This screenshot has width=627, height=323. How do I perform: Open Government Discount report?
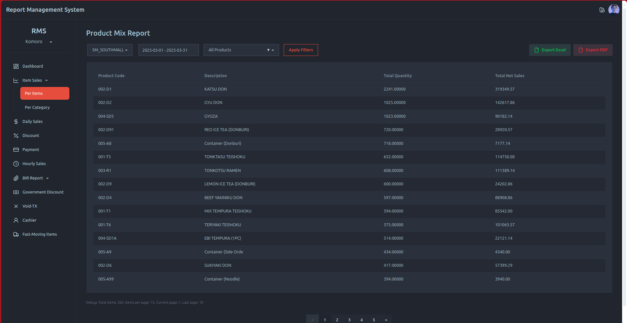(43, 192)
